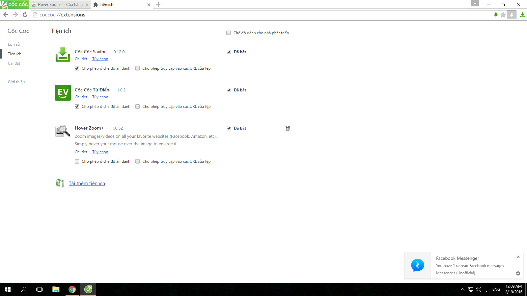Click the web store box icon
The image size is (527, 296).
pyautogui.click(x=60, y=183)
